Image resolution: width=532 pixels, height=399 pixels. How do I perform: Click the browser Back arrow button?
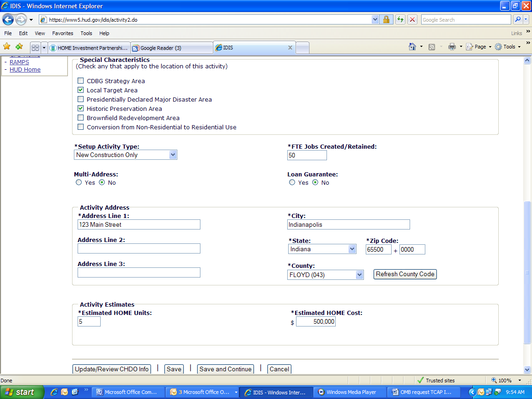tap(8, 20)
